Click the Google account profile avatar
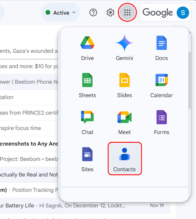Image resolution: width=196 pixels, height=219 pixels. click(183, 13)
